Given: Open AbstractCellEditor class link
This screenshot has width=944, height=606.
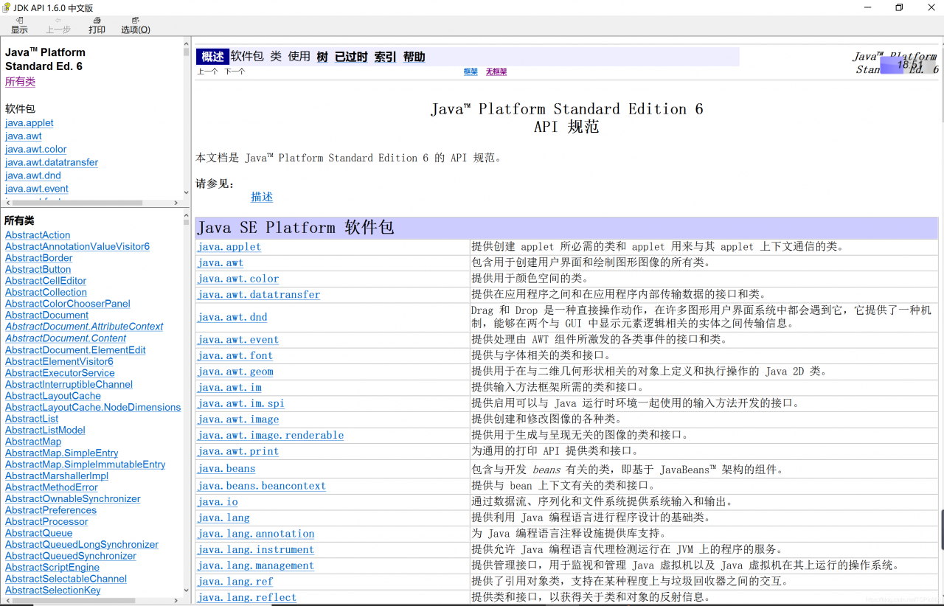Looking at the screenshot, I should [x=46, y=281].
